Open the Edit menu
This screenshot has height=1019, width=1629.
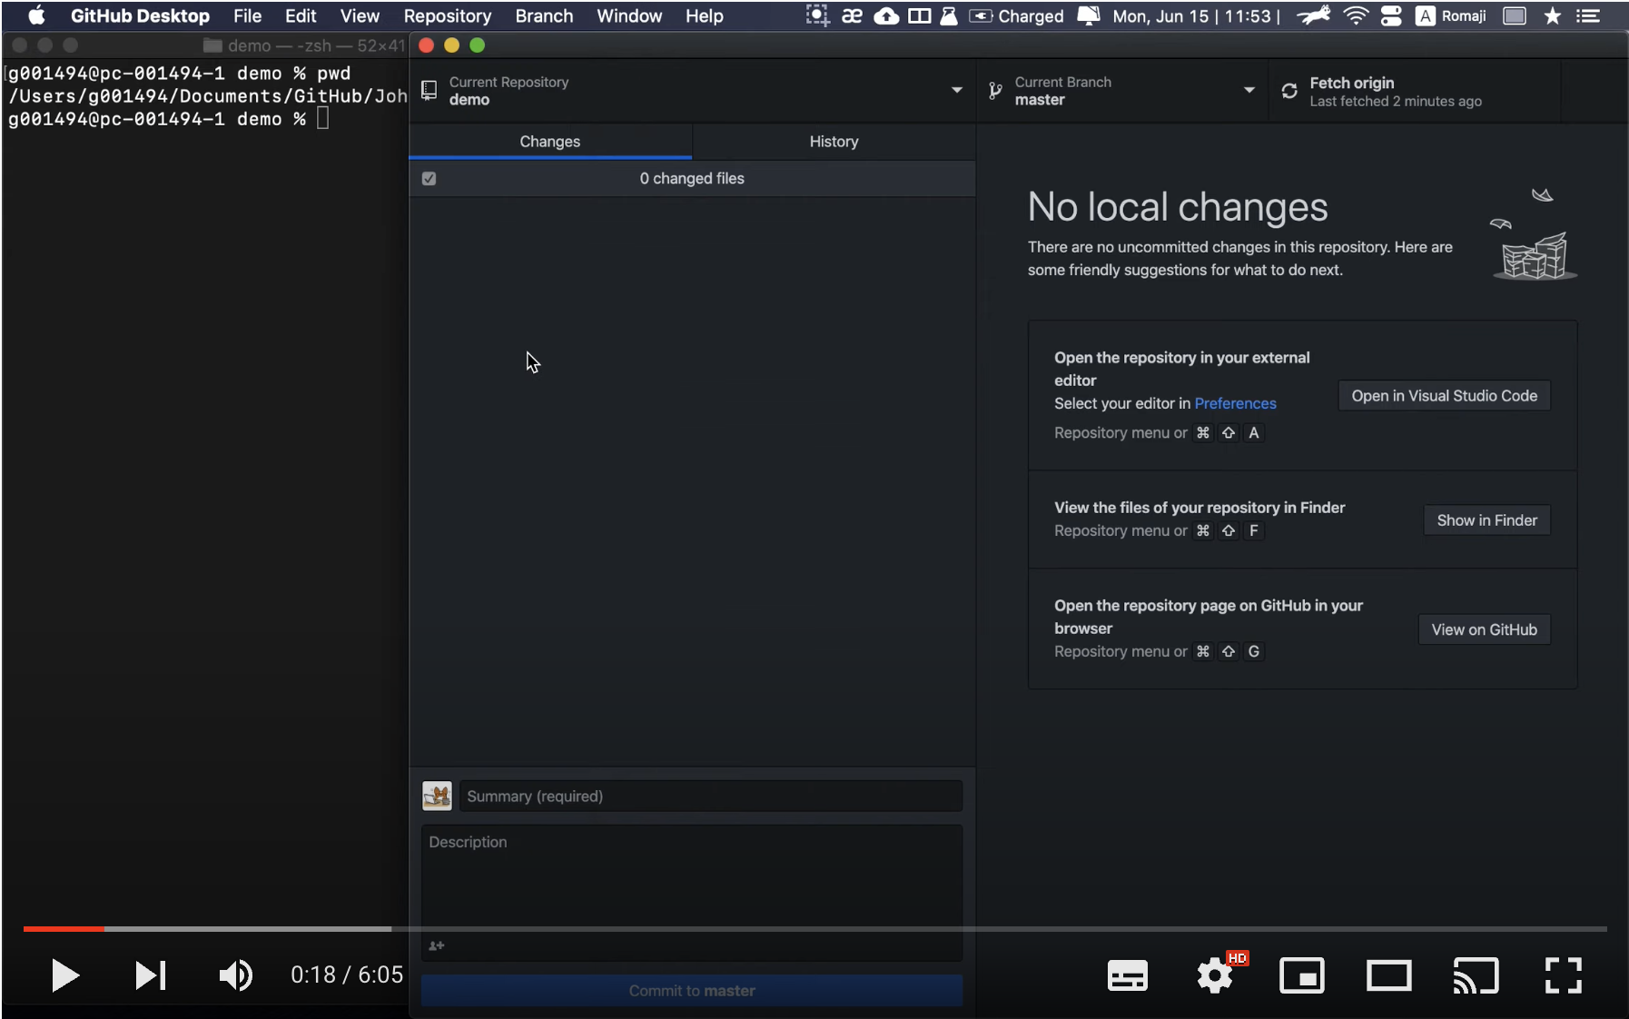tap(301, 15)
